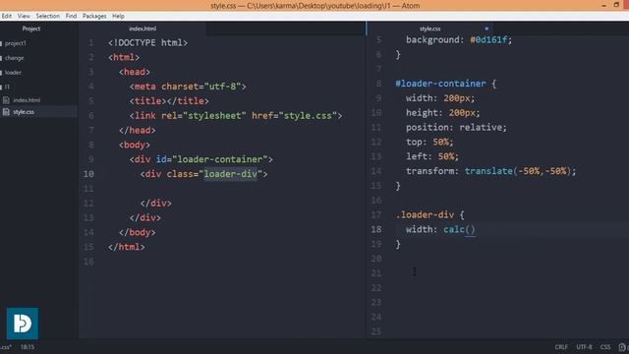Click 'charset="utf-8"' in meta tag
629x354 pixels.
[201, 87]
